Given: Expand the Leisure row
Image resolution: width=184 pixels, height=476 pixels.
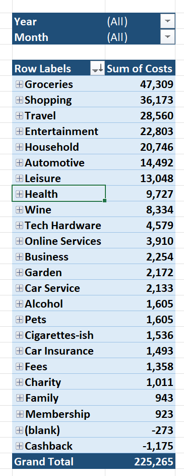Looking at the screenshot, I should [x=19, y=179].
